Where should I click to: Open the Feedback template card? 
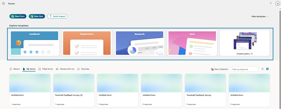point(34,43)
